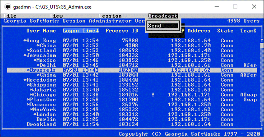This screenshot has height=137, width=264.
Task: Click the AXfer team services value
Action: pos(248,75)
